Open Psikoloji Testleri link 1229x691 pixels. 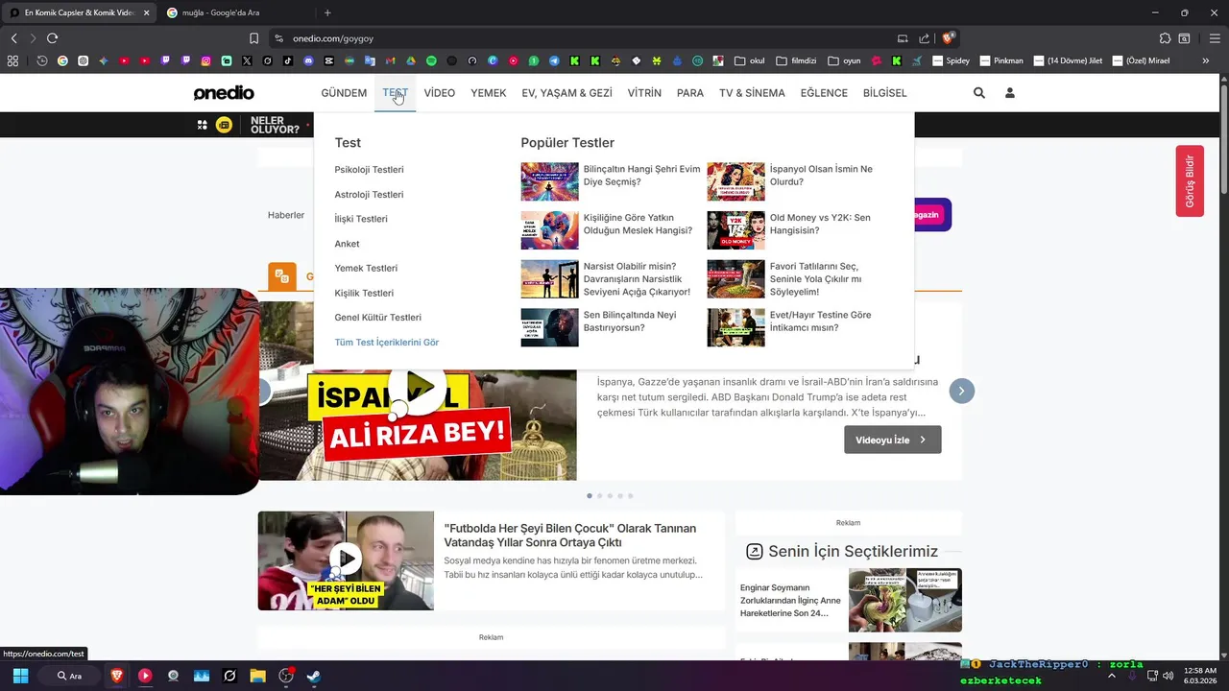pos(369,170)
